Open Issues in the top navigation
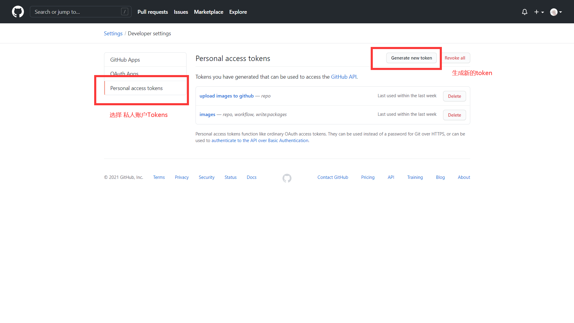This screenshot has width=574, height=323. click(x=181, y=12)
